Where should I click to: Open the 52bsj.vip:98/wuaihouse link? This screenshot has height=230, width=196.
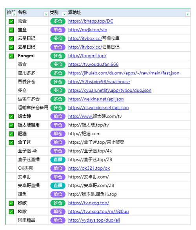point(99,82)
